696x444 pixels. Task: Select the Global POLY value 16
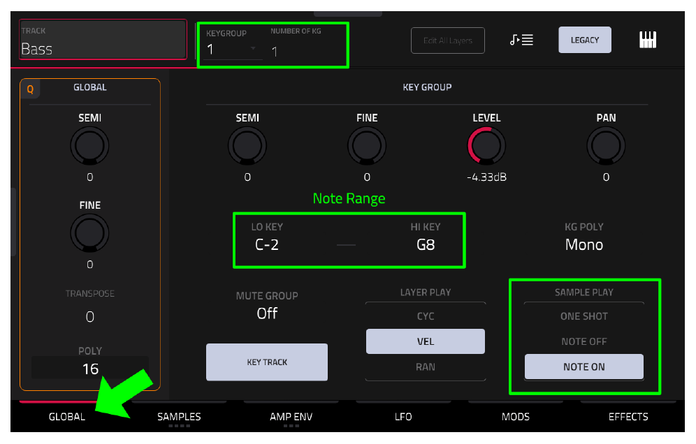point(90,368)
